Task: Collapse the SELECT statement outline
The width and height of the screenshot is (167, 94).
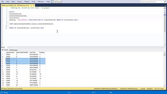Action: [x=9, y=12]
